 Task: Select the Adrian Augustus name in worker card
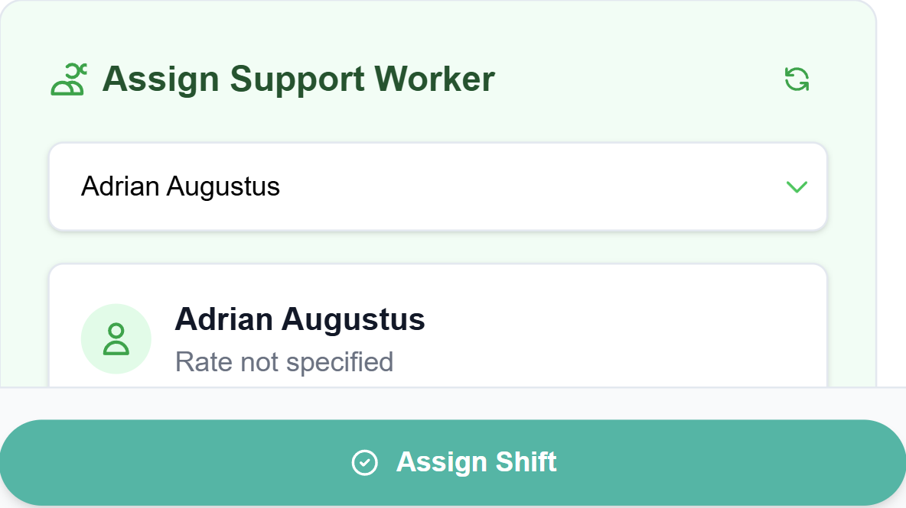[299, 319]
